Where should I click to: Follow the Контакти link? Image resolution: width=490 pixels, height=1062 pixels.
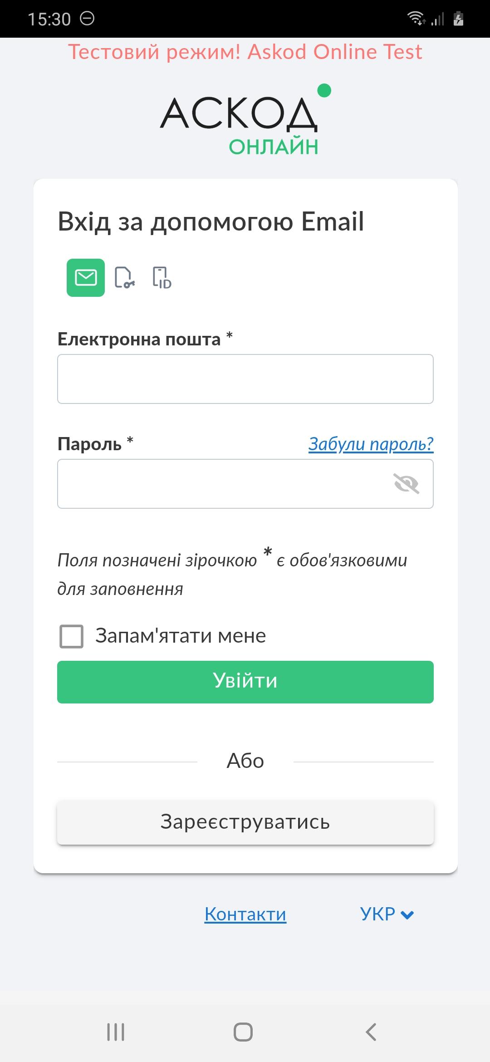click(245, 914)
